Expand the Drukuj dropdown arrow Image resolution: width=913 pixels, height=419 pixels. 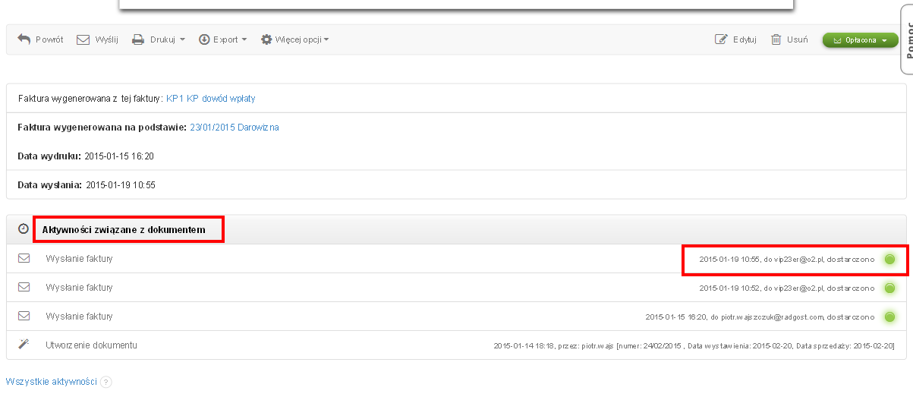point(182,39)
